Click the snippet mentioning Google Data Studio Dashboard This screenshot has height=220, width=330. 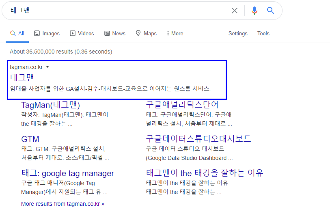point(189,153)
